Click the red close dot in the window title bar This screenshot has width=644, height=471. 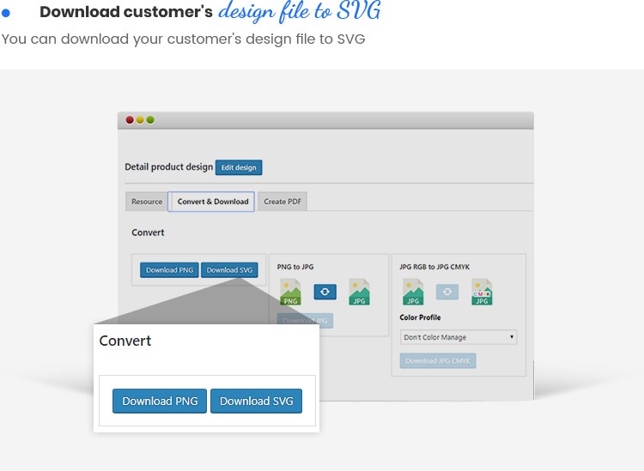[x=131, y=120]
